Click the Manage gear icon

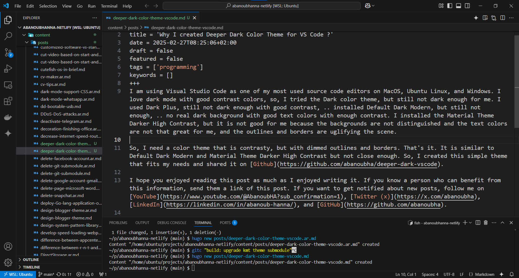click(8, 262)
